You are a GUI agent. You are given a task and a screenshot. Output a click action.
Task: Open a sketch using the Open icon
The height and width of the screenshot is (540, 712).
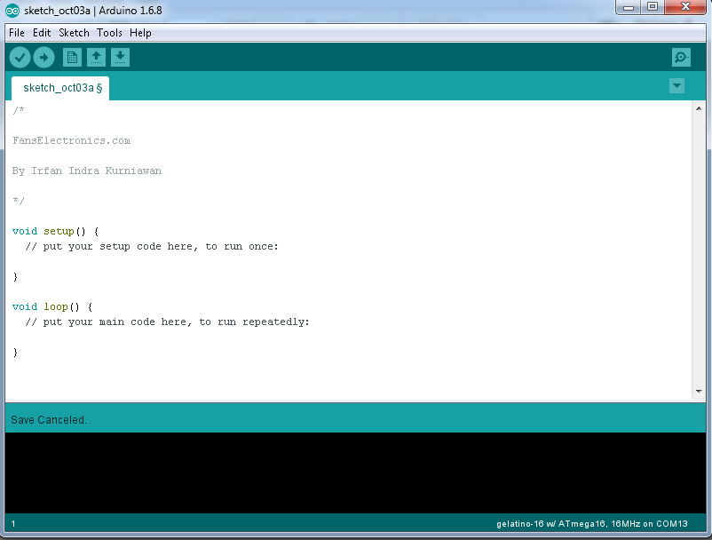point(96,58)
